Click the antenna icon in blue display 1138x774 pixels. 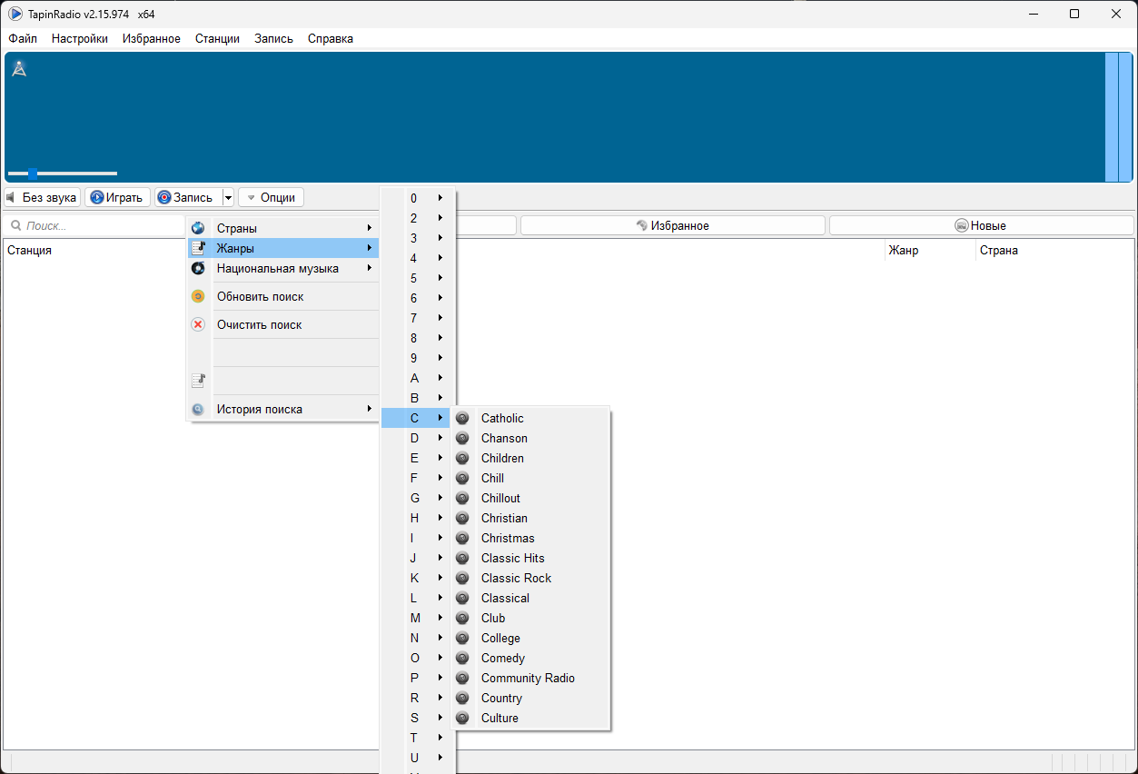point(18,69)
